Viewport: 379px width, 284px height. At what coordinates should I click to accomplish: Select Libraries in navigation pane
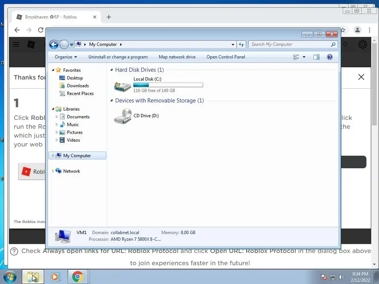71,109
